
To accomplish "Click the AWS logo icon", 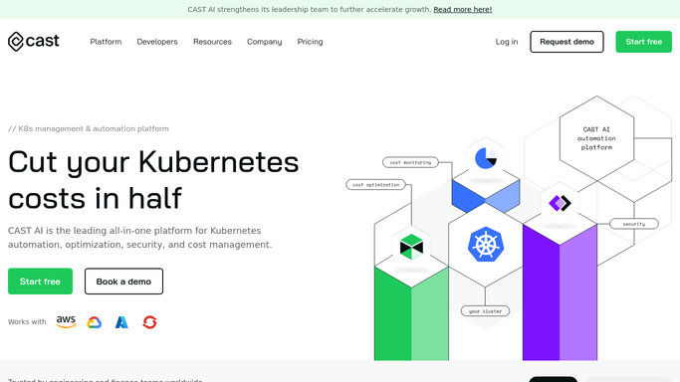I will pyautogui.click(x=66, y=322).
